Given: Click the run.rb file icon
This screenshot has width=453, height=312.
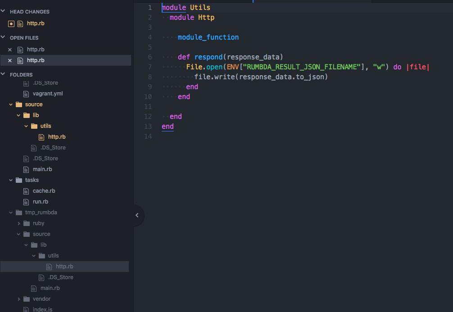Looking at the screenshot, I should click(26, 202).
